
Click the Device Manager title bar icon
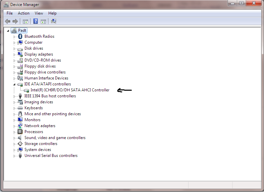6,5
